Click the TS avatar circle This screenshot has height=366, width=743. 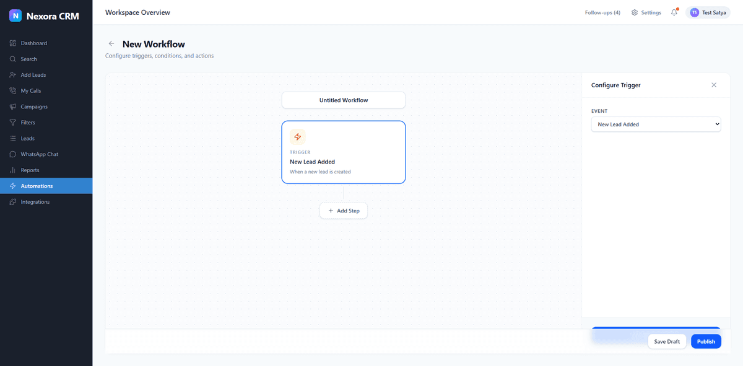pos(695,12)
